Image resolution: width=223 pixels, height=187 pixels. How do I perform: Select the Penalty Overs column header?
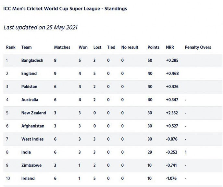(x=198, y=47)
